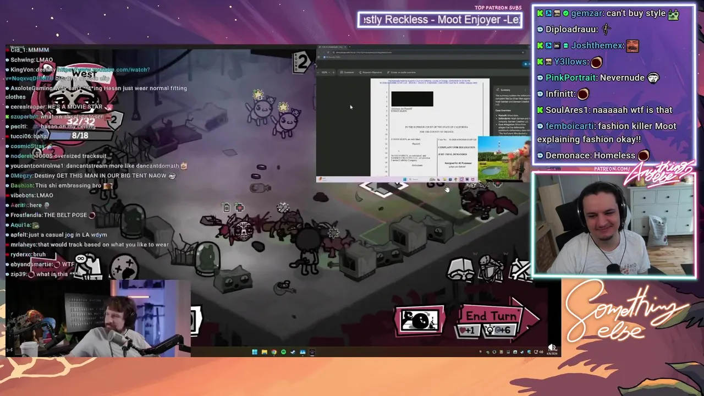The image size is (704, 396).
Task: Click the scrolling Top Patreon Subs ticker
Action: coord(440,20)
